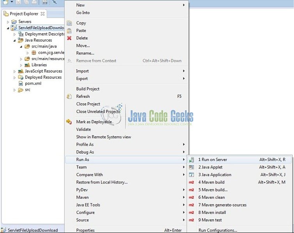
Task: Expand the Servers tree node
Action: 8,22
